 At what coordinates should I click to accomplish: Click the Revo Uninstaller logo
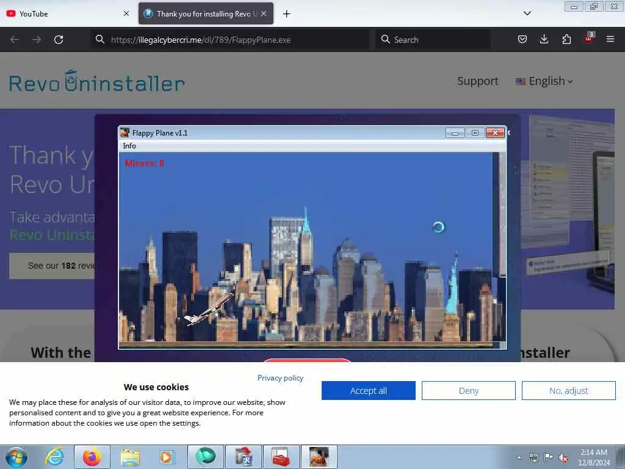coord(97,82)
